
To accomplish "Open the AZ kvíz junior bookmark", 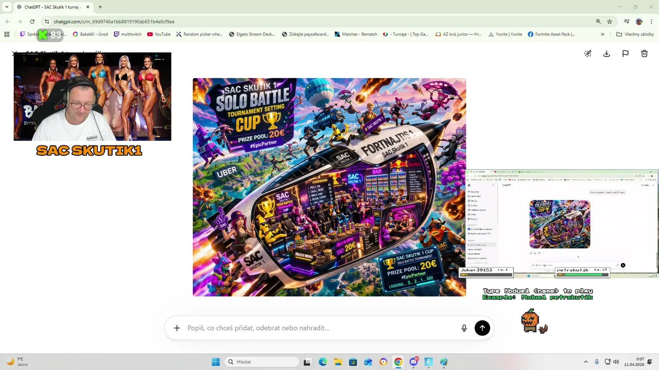I will [458, 34].
